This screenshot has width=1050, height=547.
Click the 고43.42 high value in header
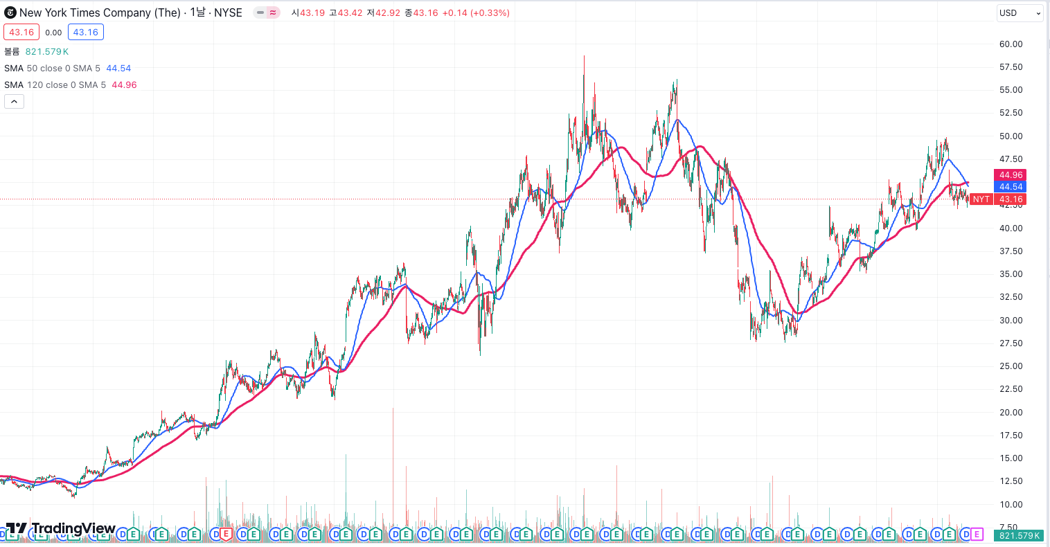point(346,13)
